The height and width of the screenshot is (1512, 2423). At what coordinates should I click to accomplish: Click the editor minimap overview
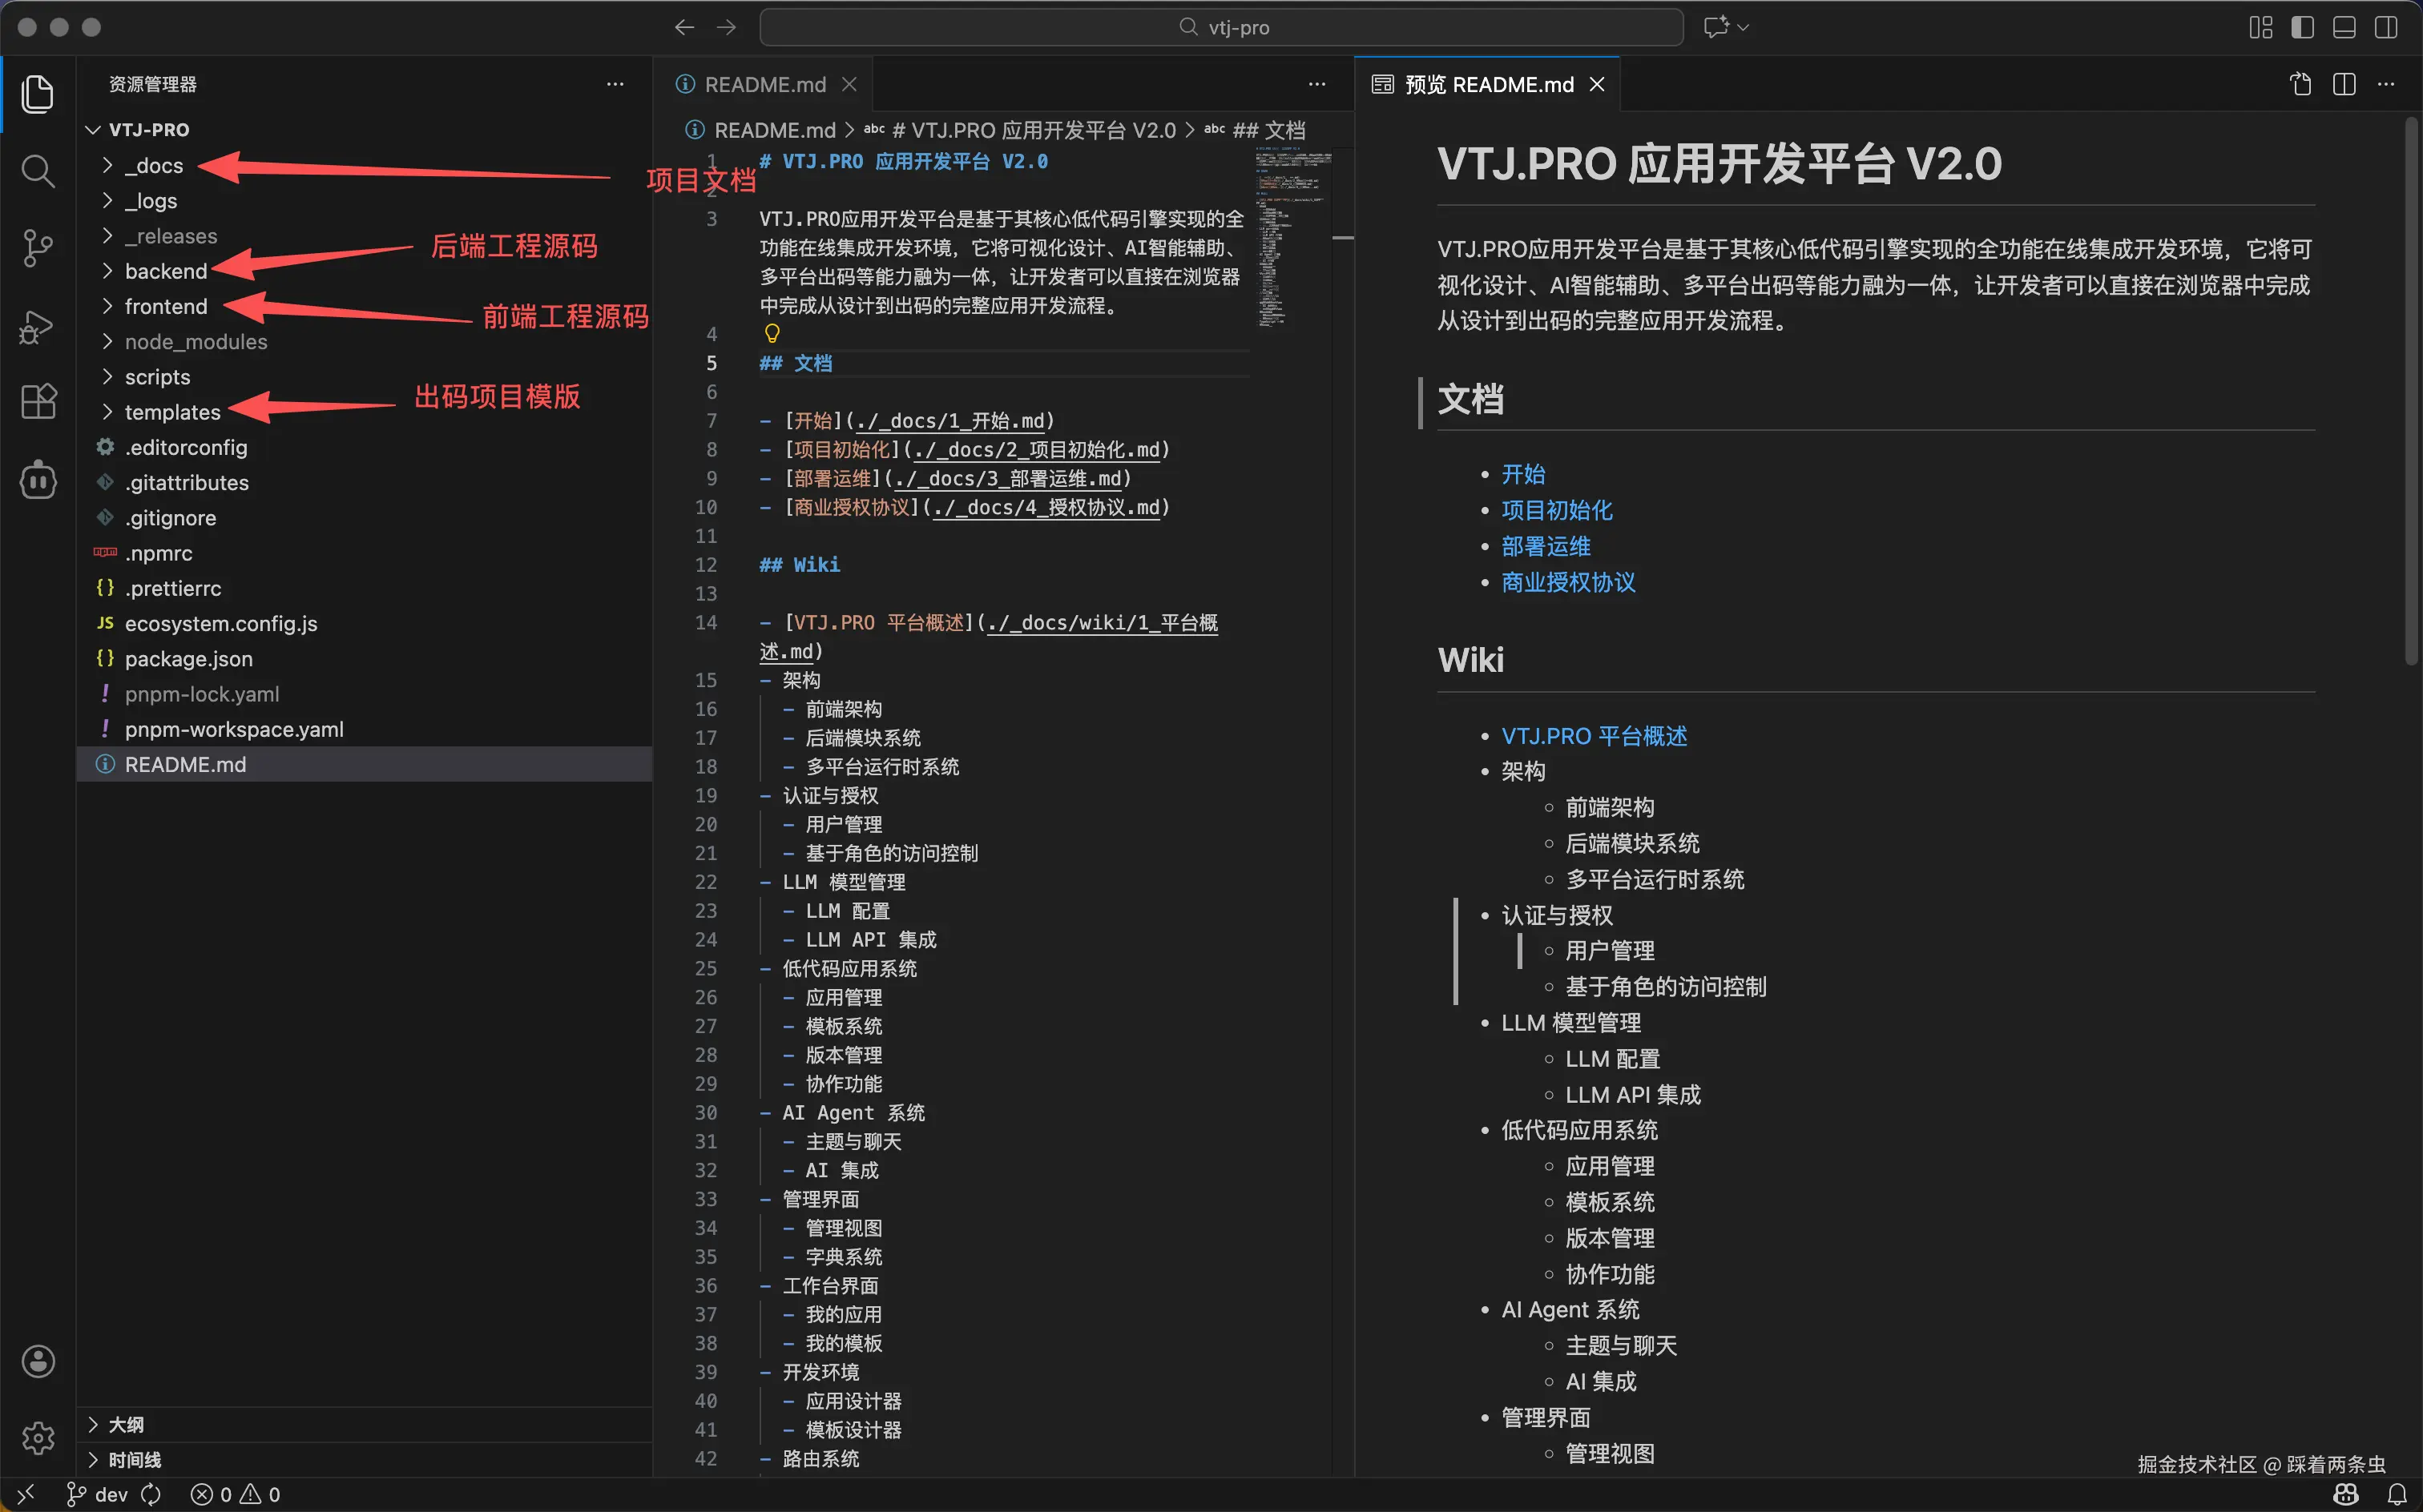1292,240
